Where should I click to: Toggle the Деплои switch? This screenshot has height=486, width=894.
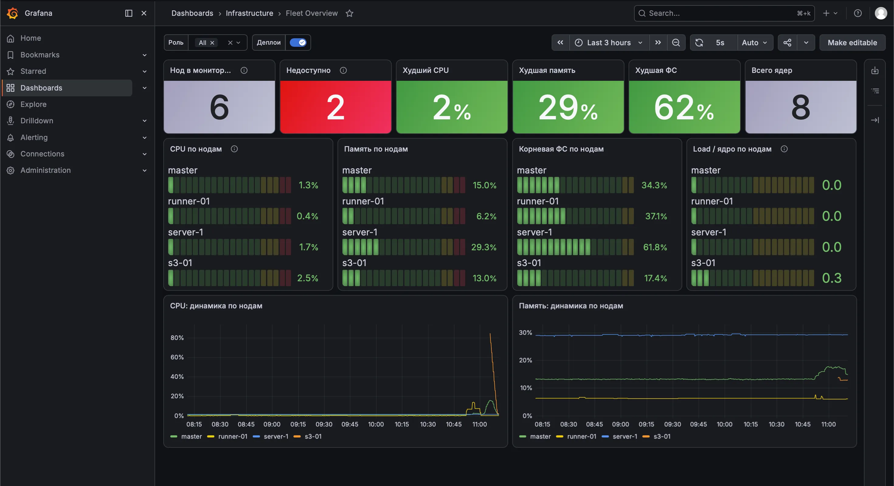pyautogui.click(x=298, y=42)
